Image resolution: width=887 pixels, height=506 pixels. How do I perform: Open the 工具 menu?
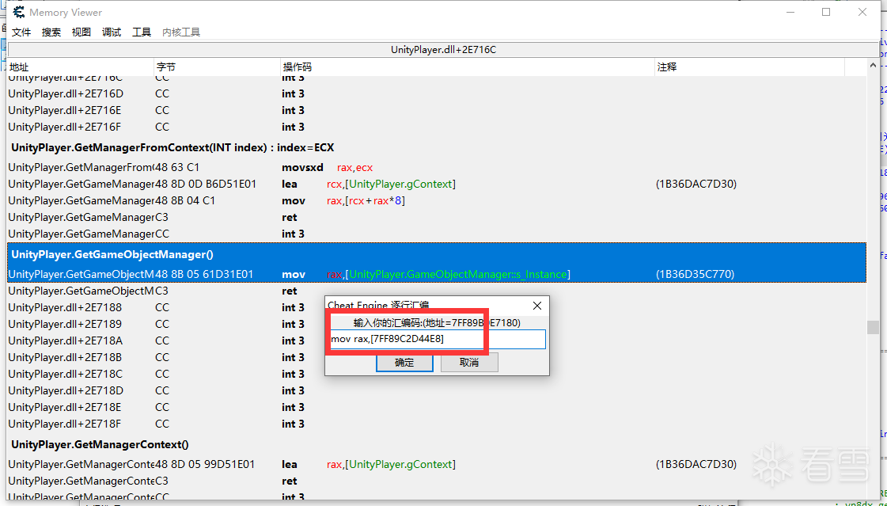pos(142,32)
